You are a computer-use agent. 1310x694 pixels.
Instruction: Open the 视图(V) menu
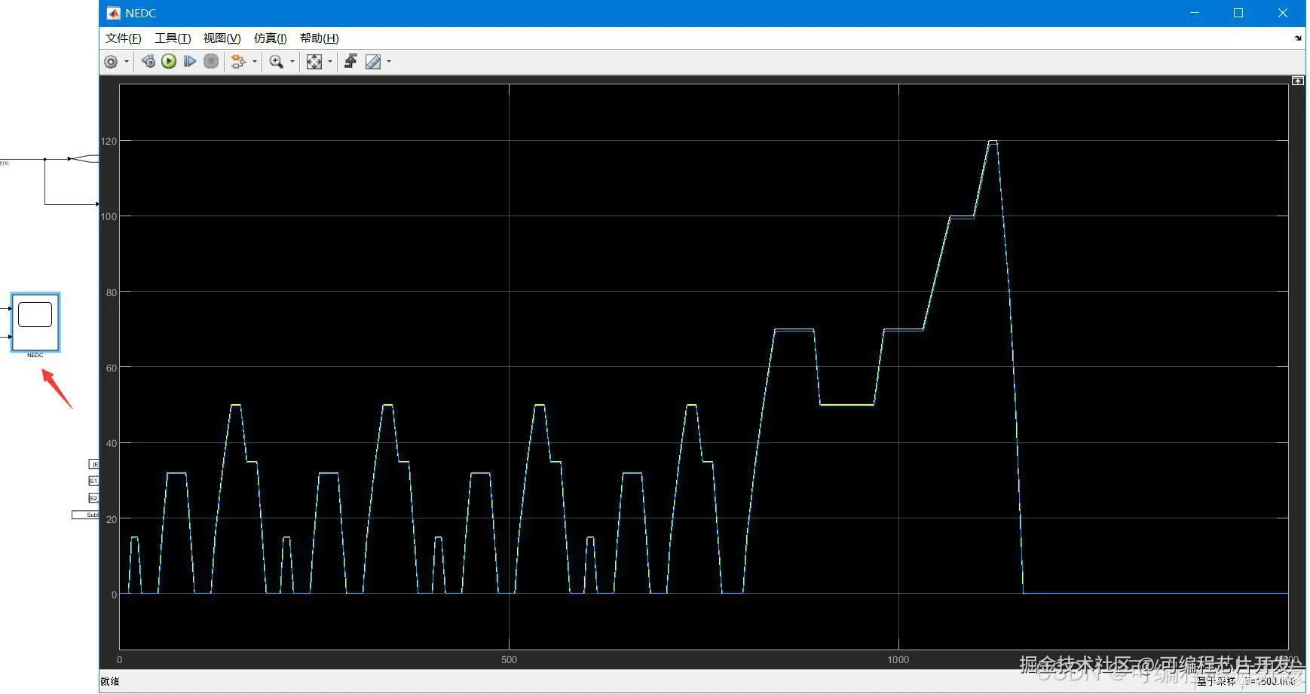[222, 38]
